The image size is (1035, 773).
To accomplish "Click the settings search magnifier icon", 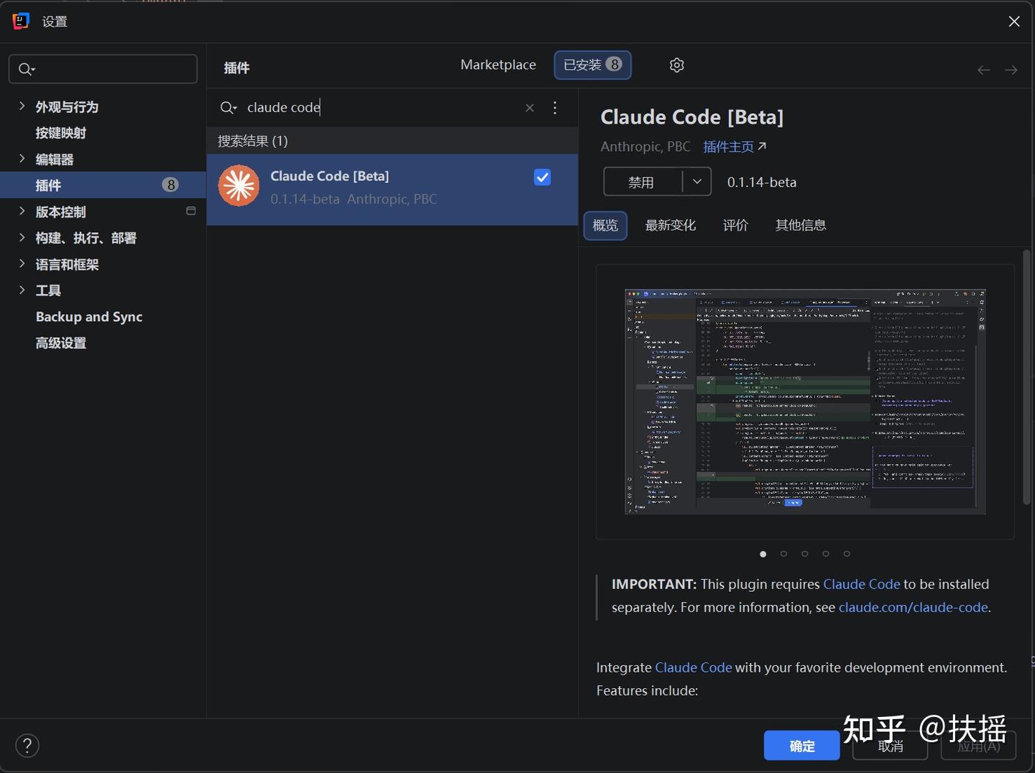I will [x=26, y=69].
